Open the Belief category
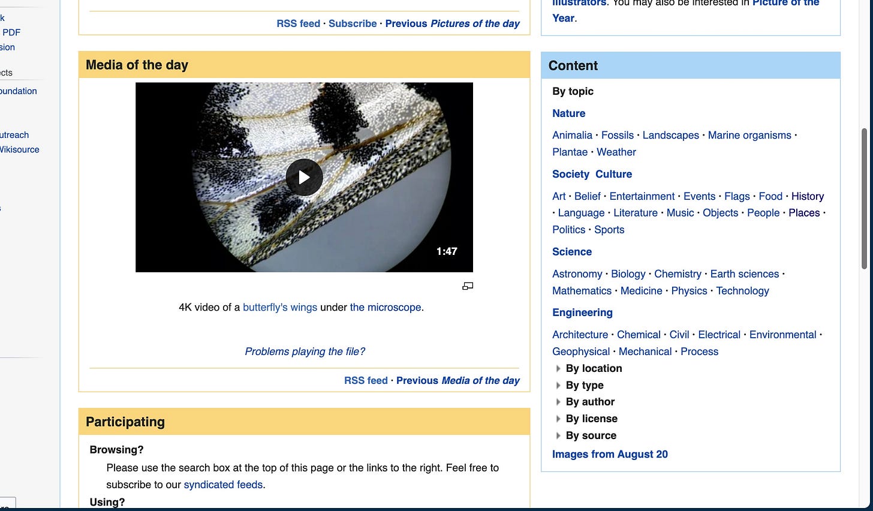This screenshot has height=511, width=873. (587, 196)
